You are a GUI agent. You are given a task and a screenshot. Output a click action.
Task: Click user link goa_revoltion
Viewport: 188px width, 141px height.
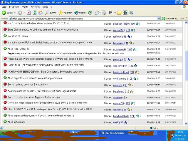120,66
